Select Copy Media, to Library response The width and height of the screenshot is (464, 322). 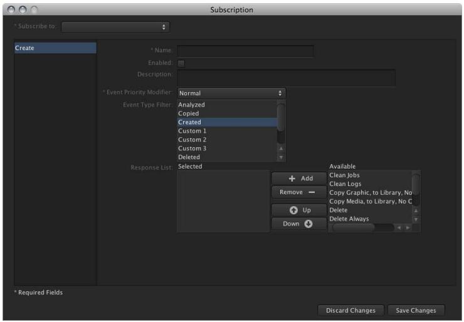coord(370,201)
